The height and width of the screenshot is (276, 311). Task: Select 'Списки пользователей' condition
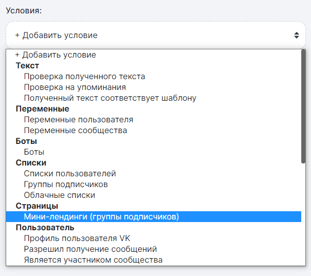[70, 174]
